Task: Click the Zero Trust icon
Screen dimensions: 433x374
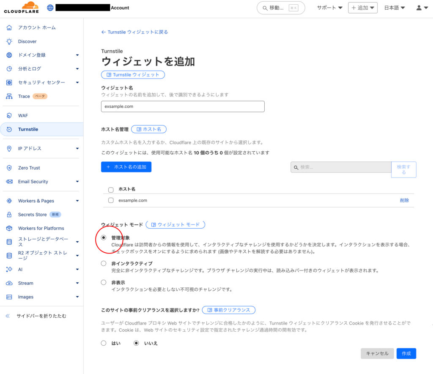Action: 9,168
